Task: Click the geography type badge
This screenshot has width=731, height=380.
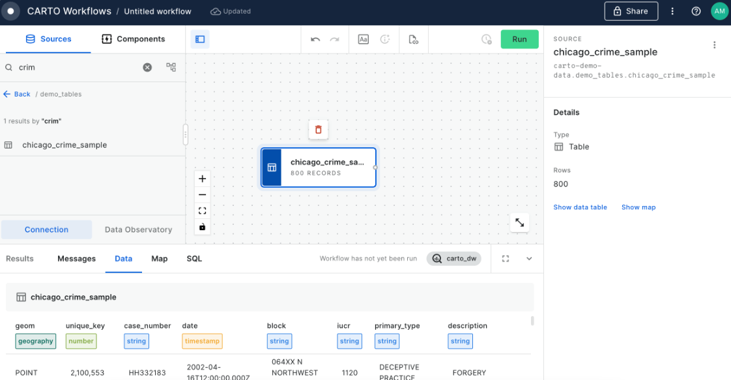Action: (35, 341)
